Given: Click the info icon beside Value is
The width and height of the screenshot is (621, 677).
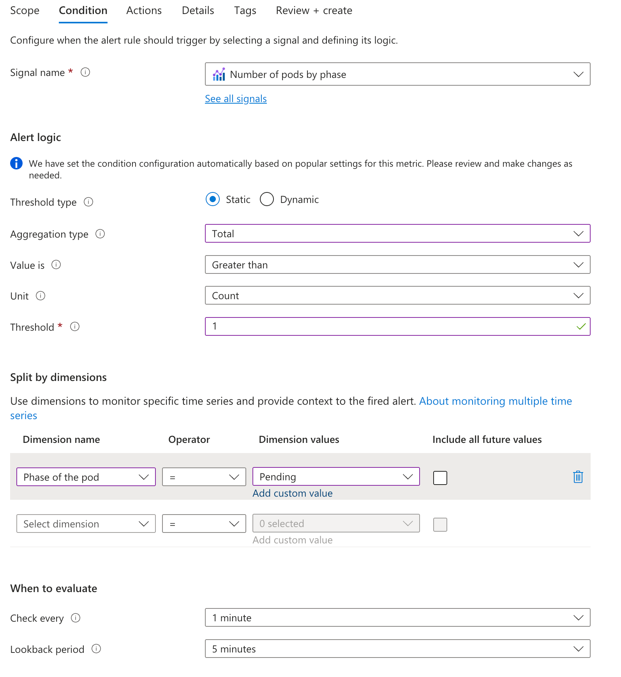Looking at the screenshot, I should [x=56, y=265].
